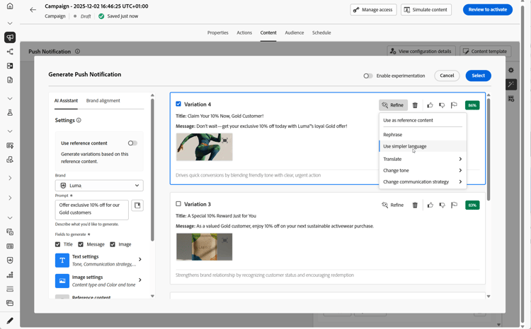Flag Variation 3 with the flag icon
531x329 pixels.
tap(454, 205)
